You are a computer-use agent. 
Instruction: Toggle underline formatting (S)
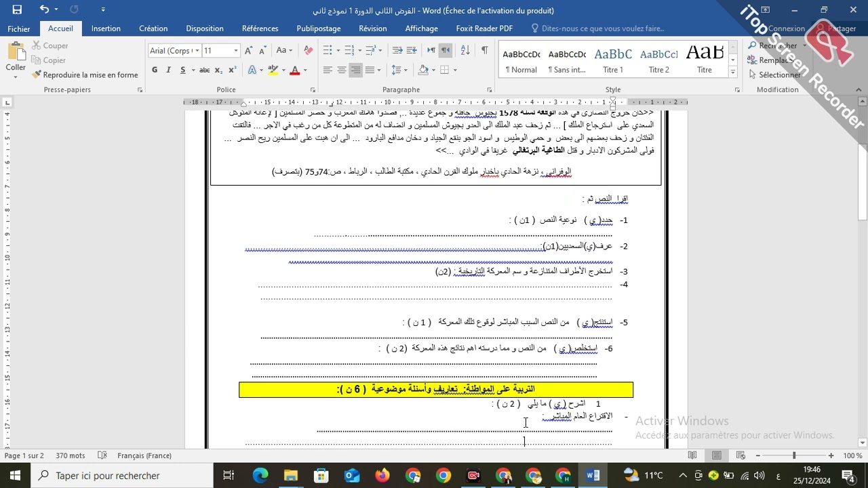(x=183, y=70)
